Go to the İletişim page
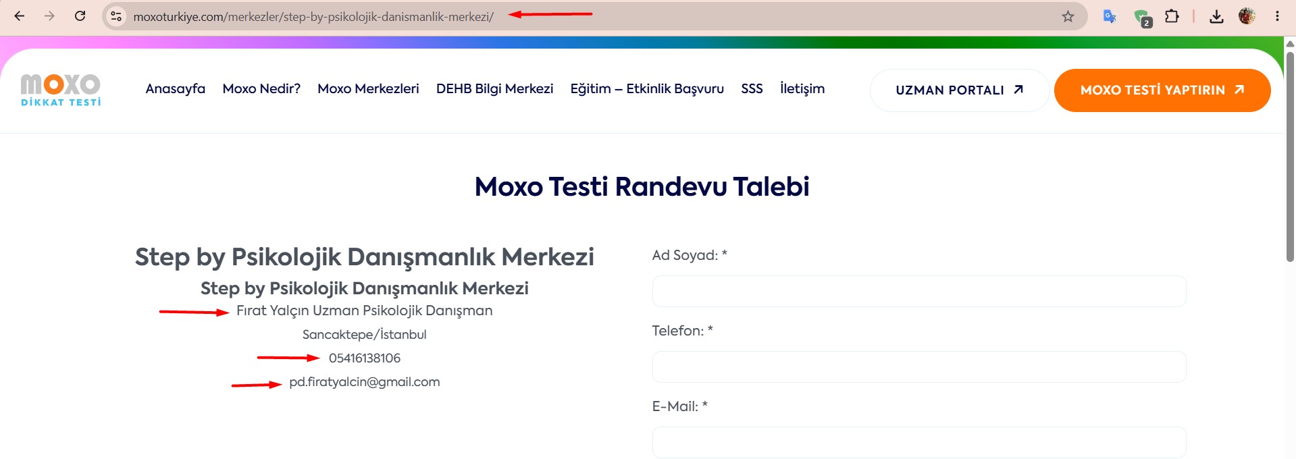The image size is (1296, 459). tap(802, 88)
